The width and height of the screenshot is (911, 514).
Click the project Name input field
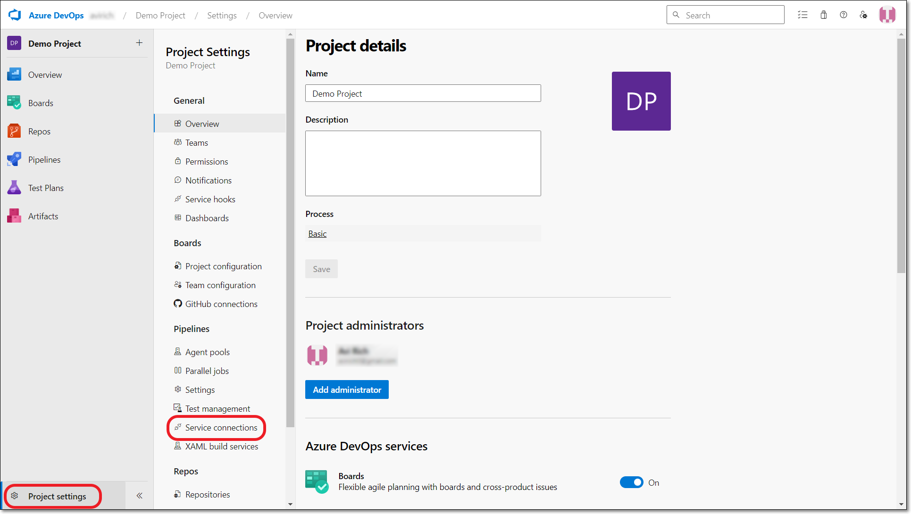[423, 93]
